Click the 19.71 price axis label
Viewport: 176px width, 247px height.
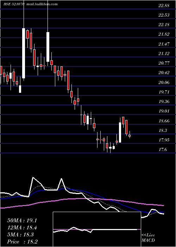coord(164,92)
